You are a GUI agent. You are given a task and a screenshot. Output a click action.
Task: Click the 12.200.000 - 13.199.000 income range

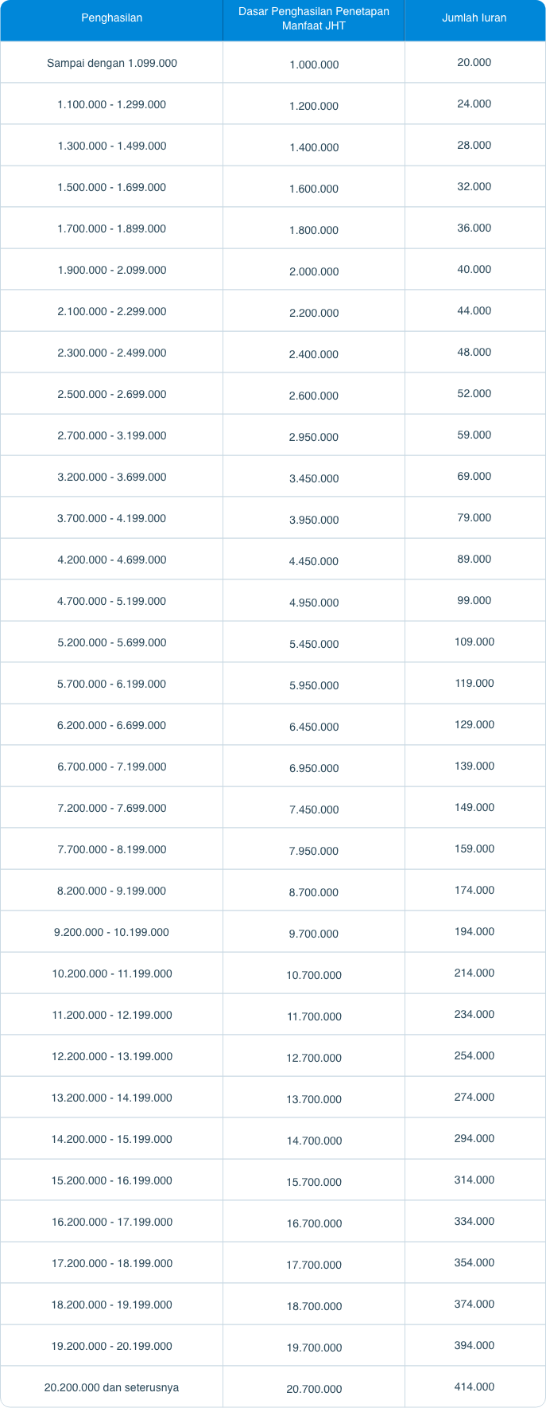[111, 1056]
